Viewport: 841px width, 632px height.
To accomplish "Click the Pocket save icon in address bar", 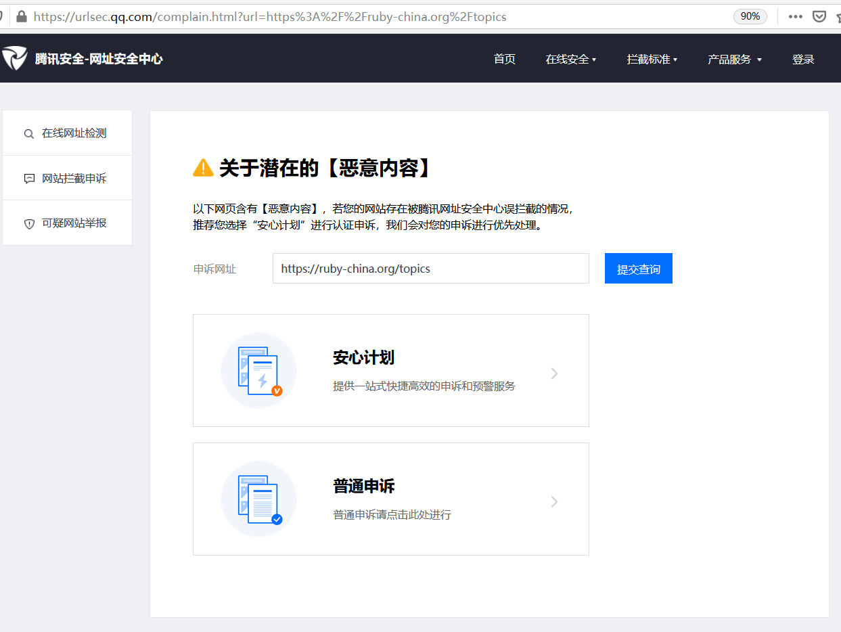I will tap(819, 16).
